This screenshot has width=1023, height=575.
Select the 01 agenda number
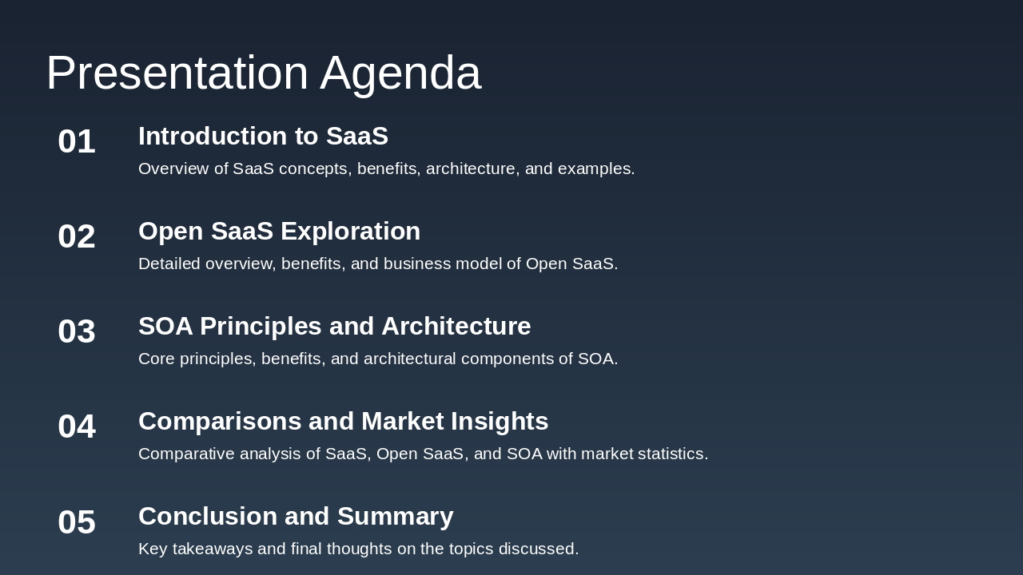(x=77, y=141)
